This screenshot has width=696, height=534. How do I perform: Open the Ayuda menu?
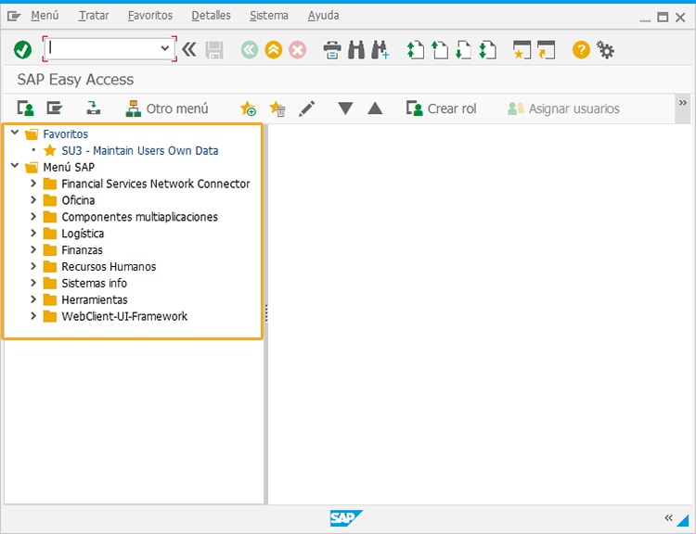(x=323, y=16)
